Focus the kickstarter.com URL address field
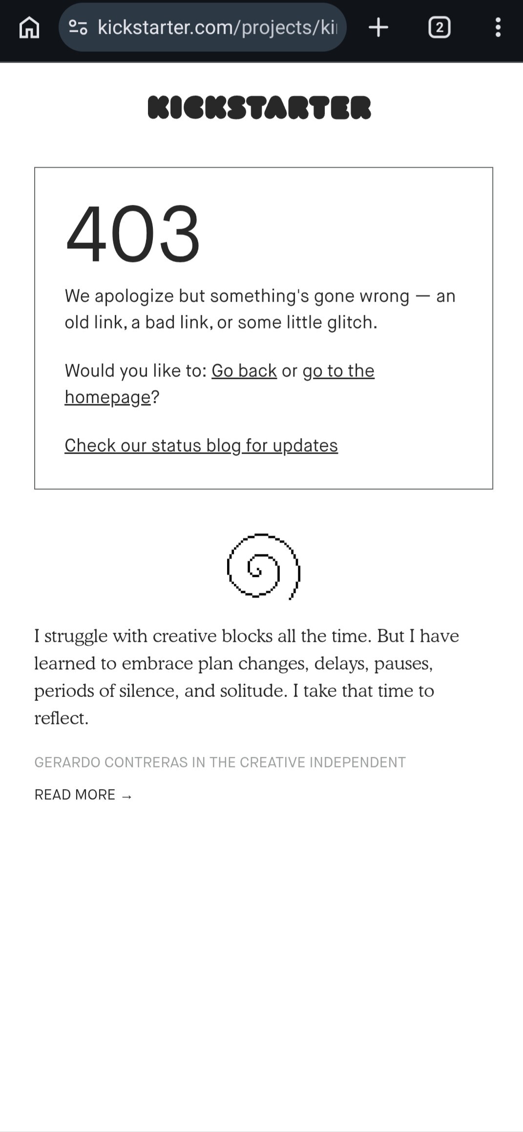The width and height of the screenshot is (523, 1132). (x=217, y=27)
